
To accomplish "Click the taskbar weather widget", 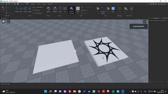I will point(9,91).
